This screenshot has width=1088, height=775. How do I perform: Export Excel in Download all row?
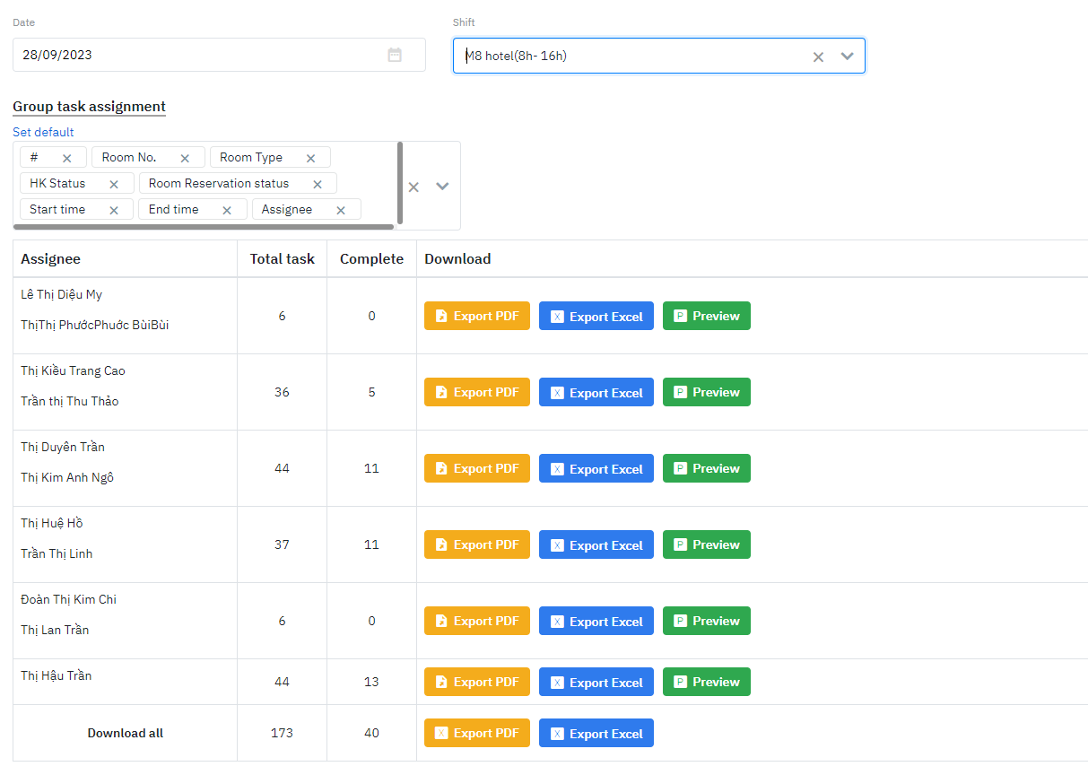pos(596,733)
